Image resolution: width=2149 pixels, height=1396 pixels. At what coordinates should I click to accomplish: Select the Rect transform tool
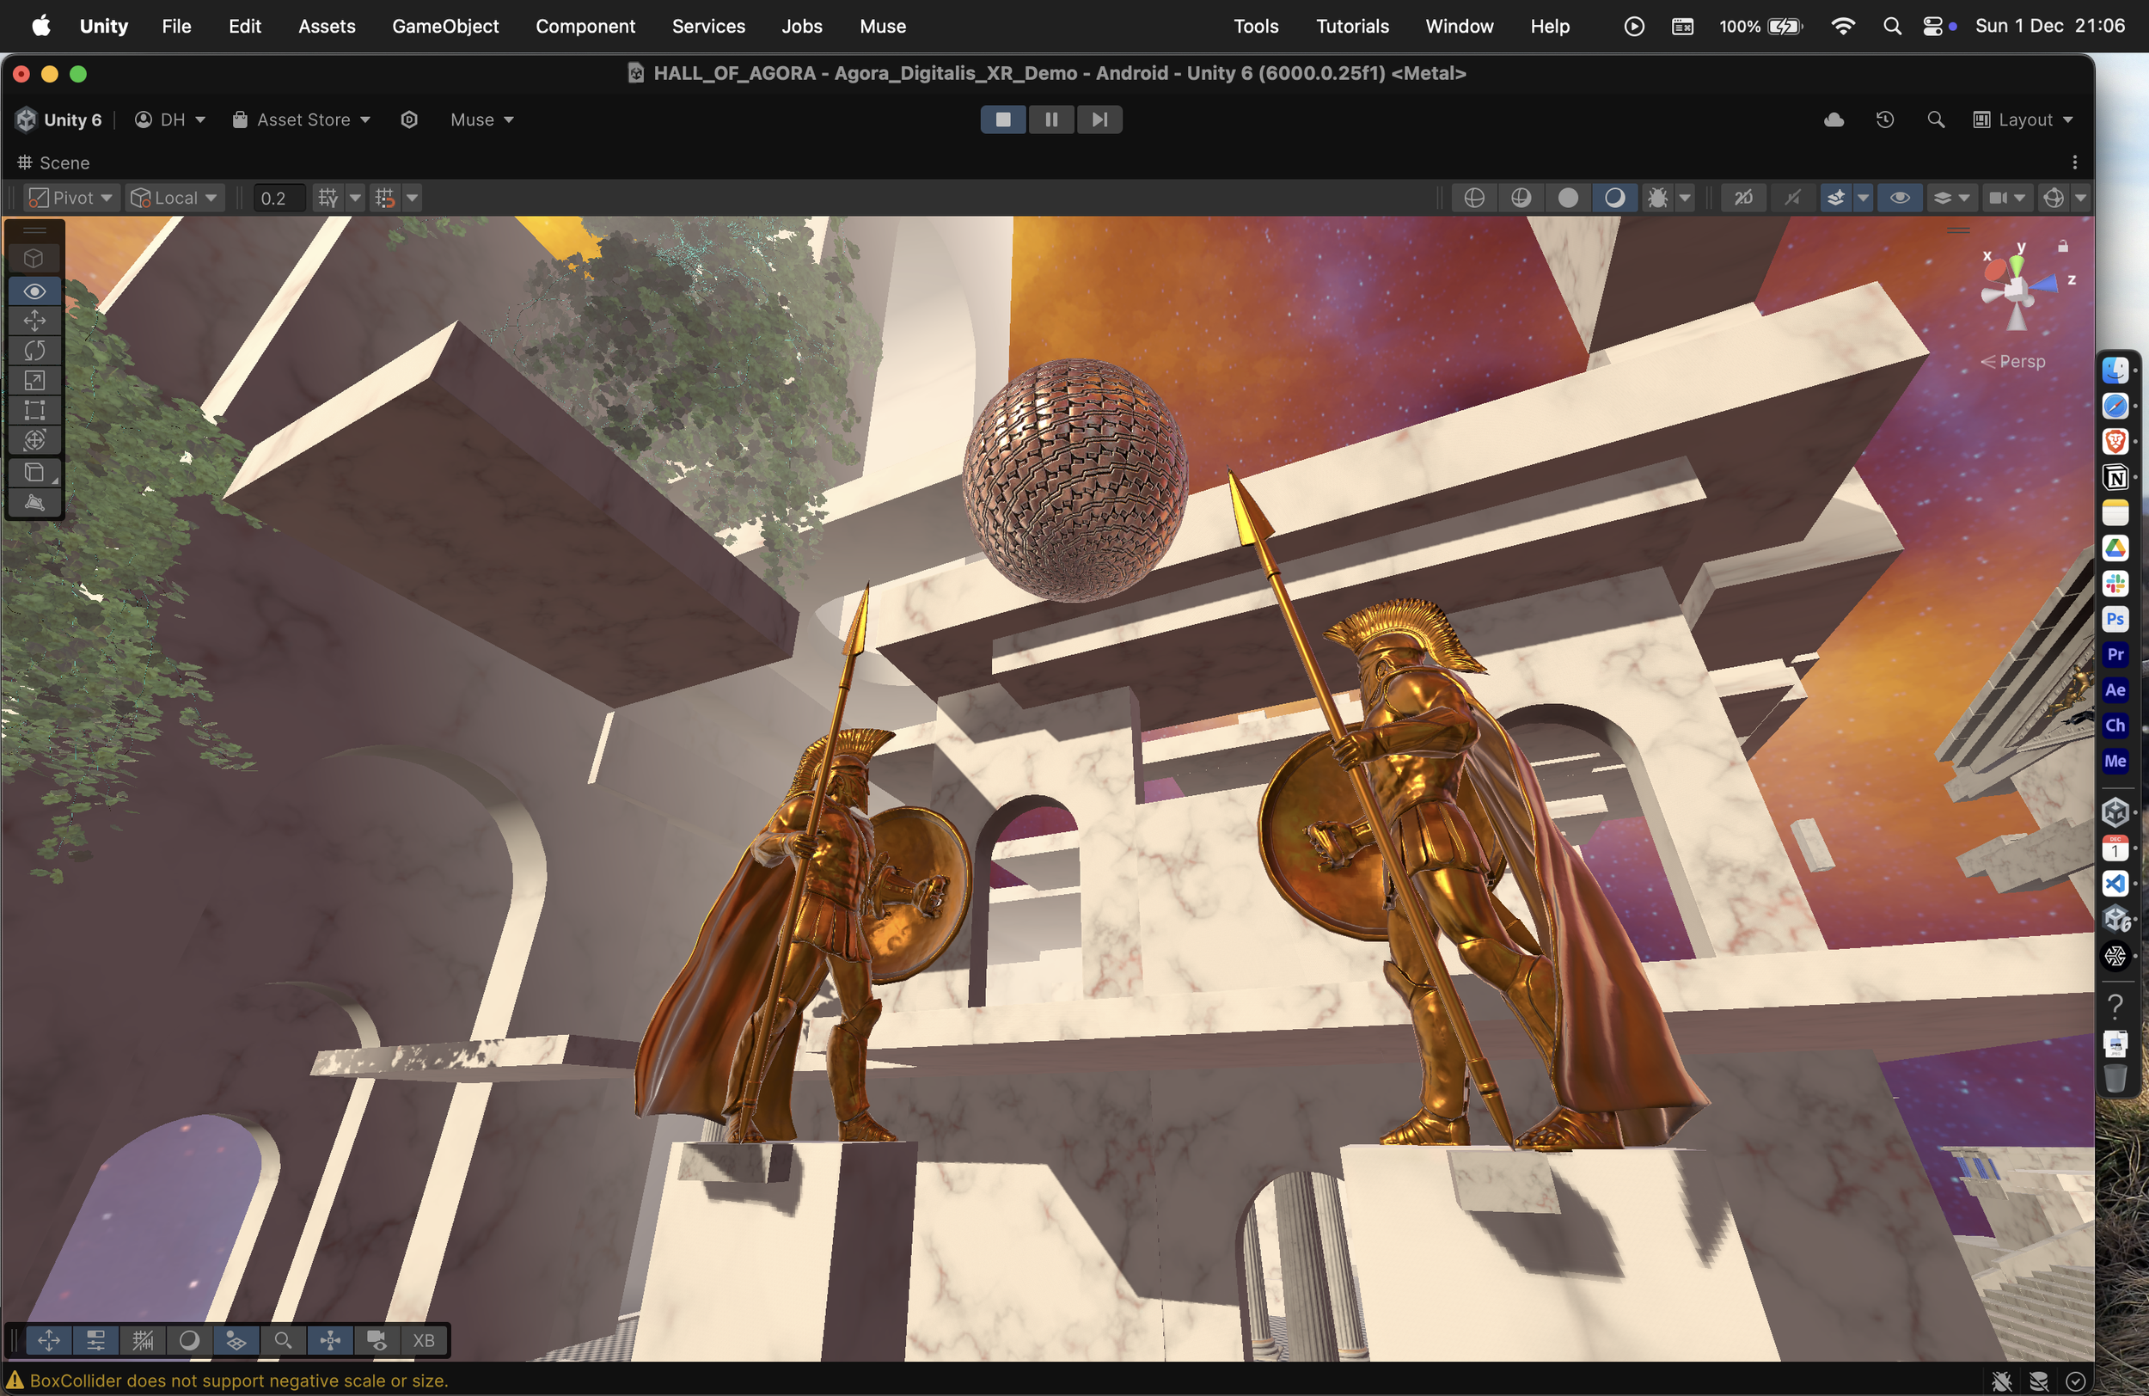click(34, 410)
